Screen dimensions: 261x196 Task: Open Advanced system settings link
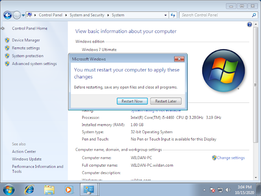click(34, 64)
